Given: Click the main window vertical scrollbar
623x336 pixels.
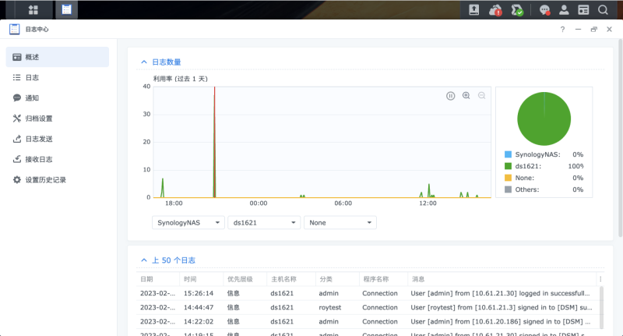Looking at the screenshot, I should click(x=620, y=138).
